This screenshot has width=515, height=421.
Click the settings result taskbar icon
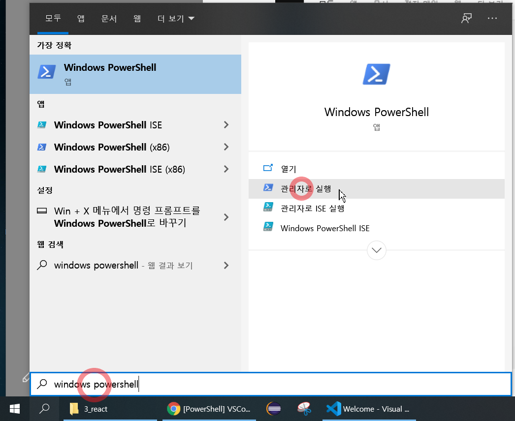tap(42, 210)
